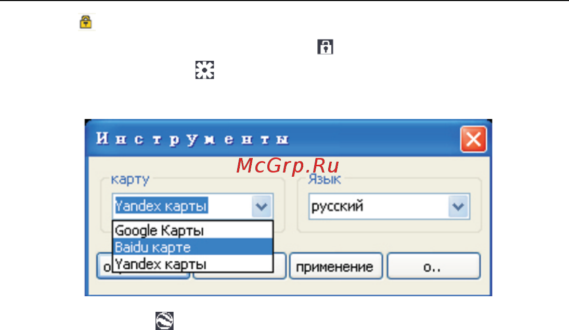Click the применение button
Screen dimensions: 569x330
335,267
